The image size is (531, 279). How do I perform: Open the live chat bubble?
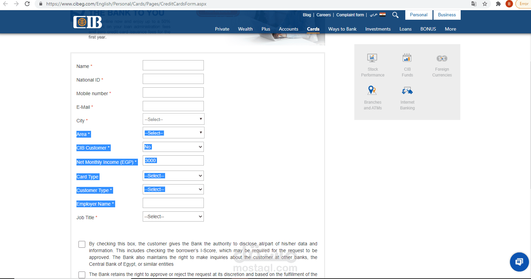coord(519,262)
